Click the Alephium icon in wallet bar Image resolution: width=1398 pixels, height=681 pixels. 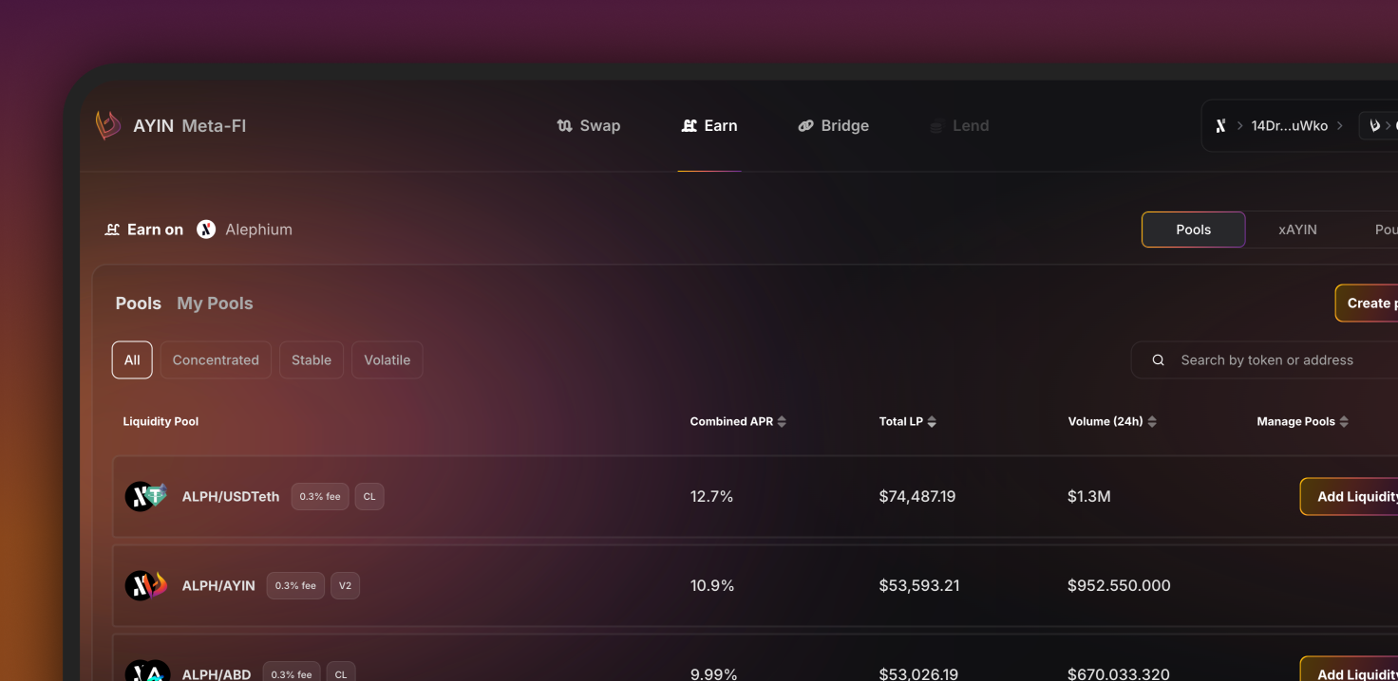point(1221,126)
